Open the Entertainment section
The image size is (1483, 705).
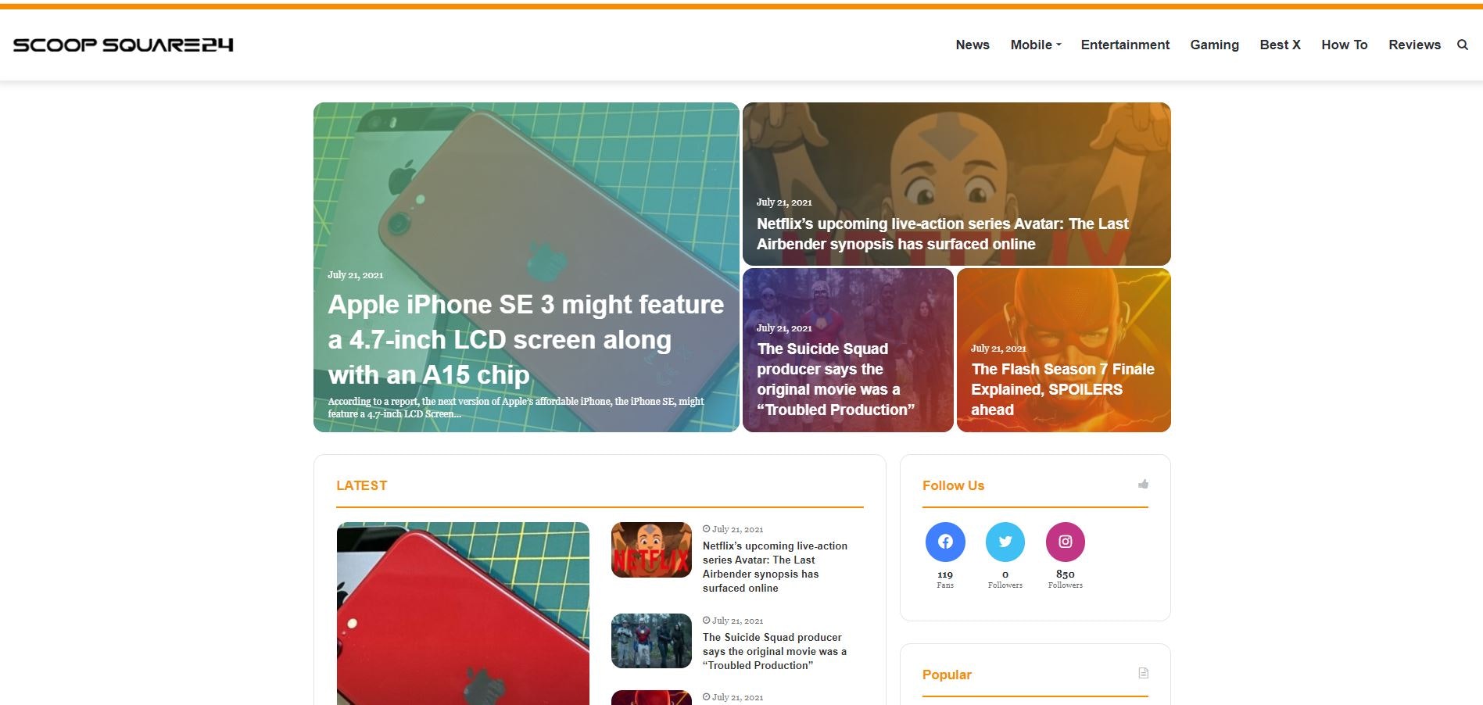coord(1125,45)
